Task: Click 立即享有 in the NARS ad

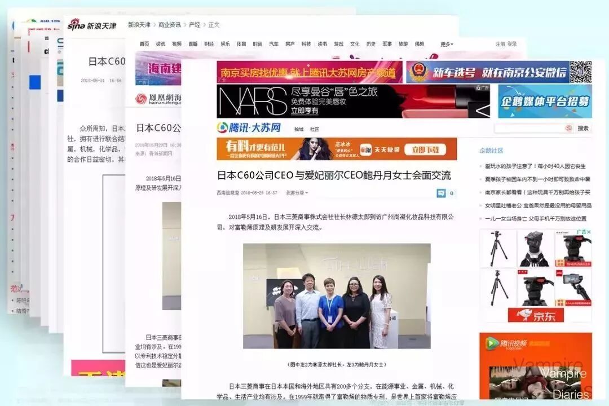Action: pos(305,111)
